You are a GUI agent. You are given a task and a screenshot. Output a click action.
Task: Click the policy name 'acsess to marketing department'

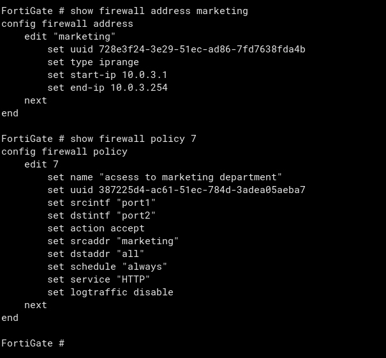click(191, 177)
